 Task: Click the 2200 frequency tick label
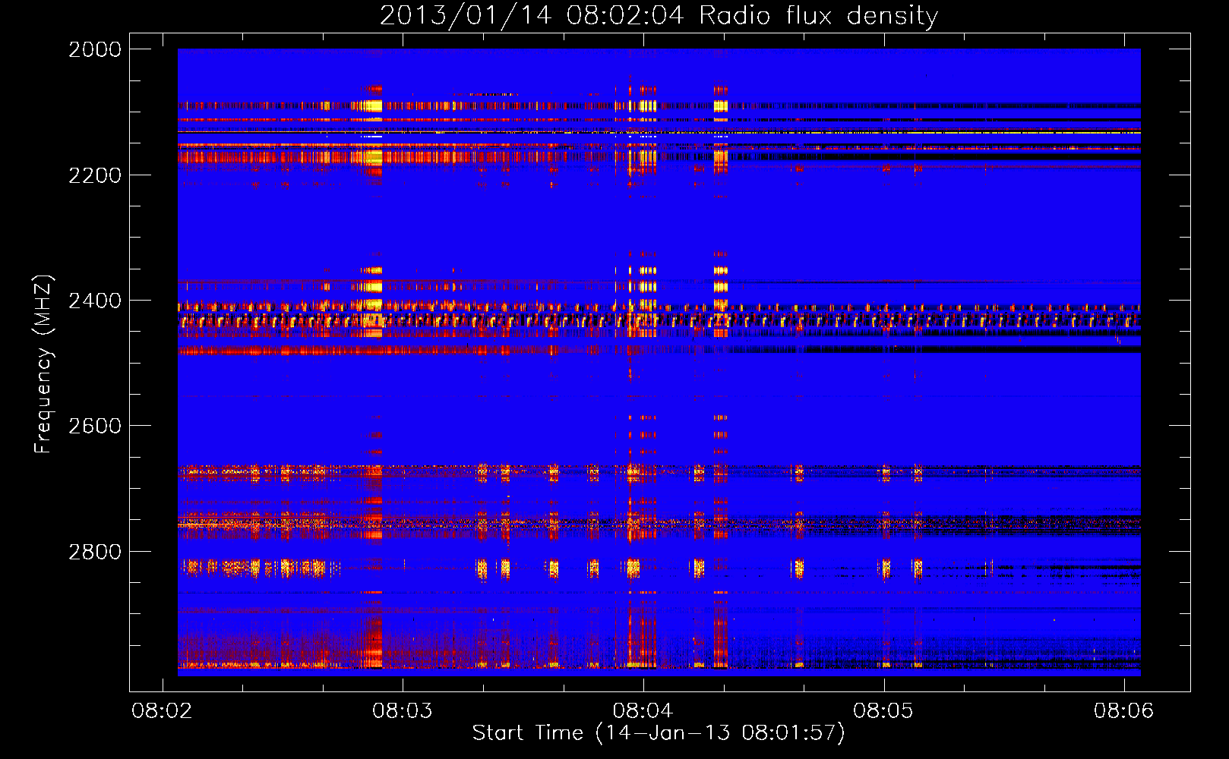pos(95,175)
